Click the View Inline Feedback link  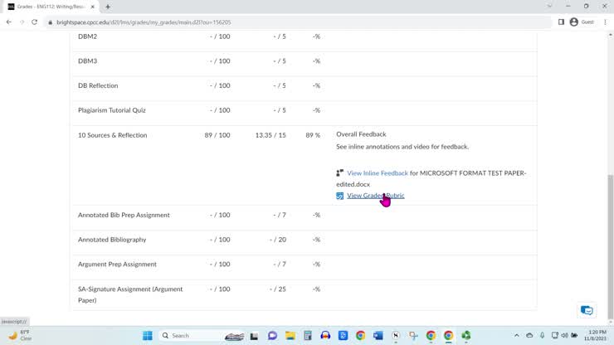[378, 173]
